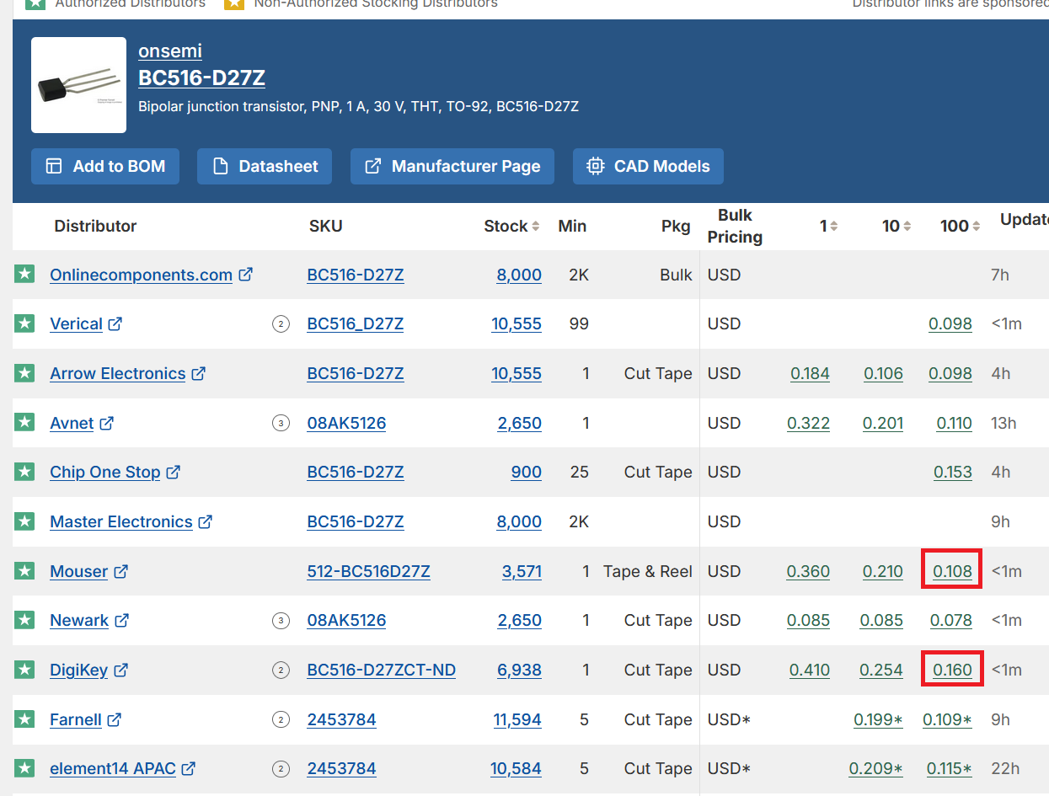This screenshot has height=796, width=1049.
Task: Click Avnet single-unit price 0.322
Action: [808, 423]
